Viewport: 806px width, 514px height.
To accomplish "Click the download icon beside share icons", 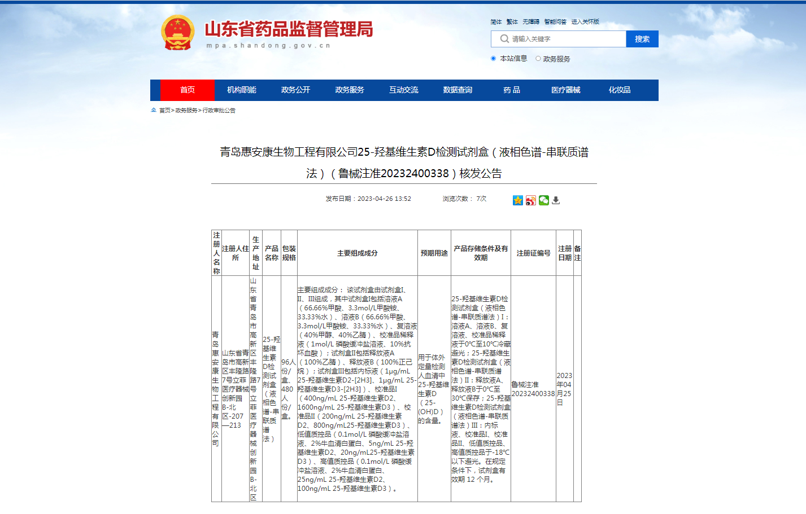I will click(556, 200).
